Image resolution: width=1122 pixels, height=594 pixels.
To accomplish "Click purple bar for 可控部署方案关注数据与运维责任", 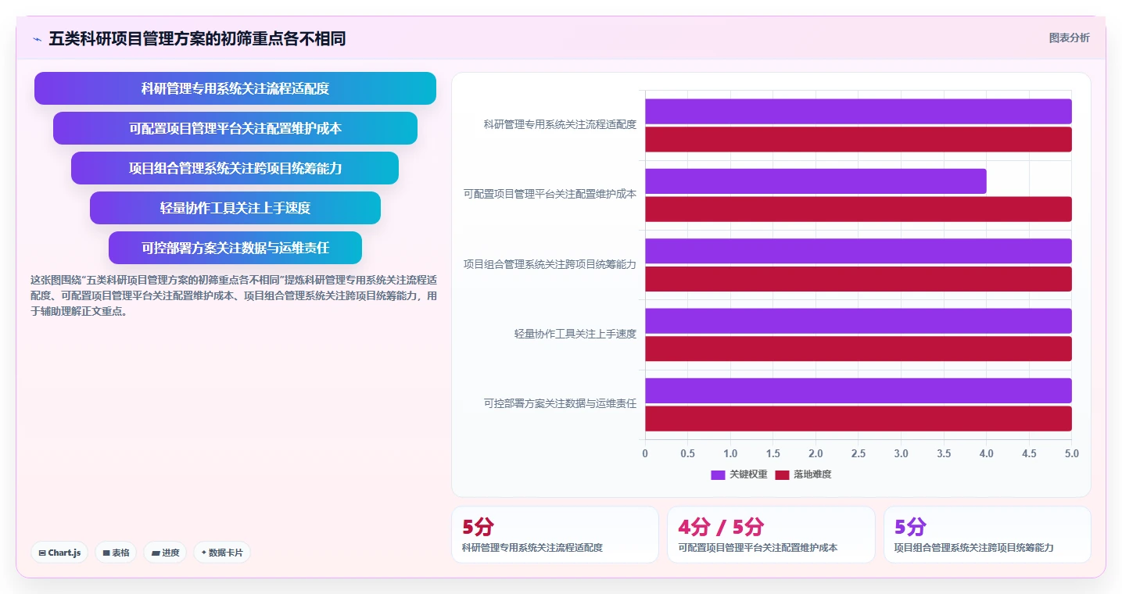I will tap(859, 391).
